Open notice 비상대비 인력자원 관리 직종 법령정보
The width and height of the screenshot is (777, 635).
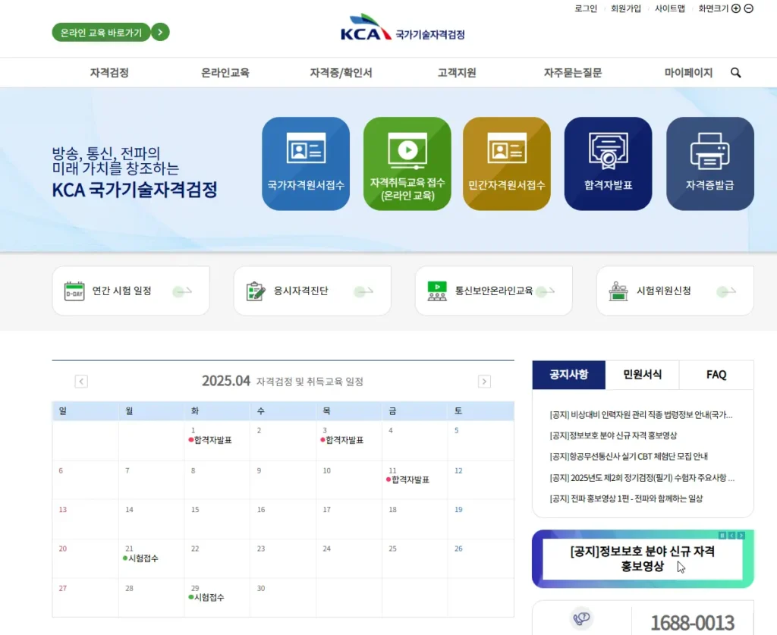coord(641,414)
